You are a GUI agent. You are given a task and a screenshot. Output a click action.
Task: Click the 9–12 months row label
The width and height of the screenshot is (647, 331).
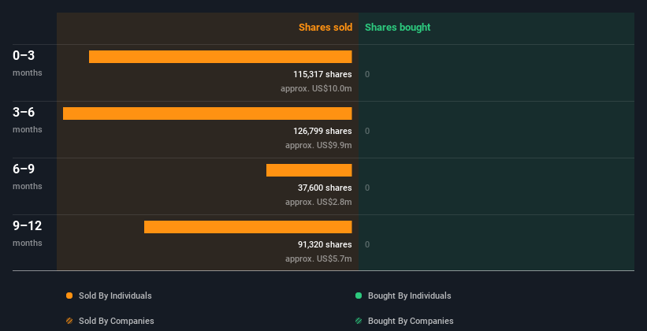pyautogui.click(x=28, y=233)
